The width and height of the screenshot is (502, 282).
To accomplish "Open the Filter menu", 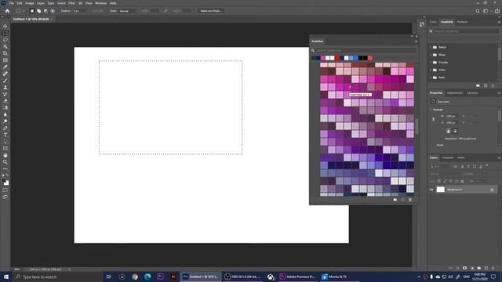I will click(x=71, y=3).
